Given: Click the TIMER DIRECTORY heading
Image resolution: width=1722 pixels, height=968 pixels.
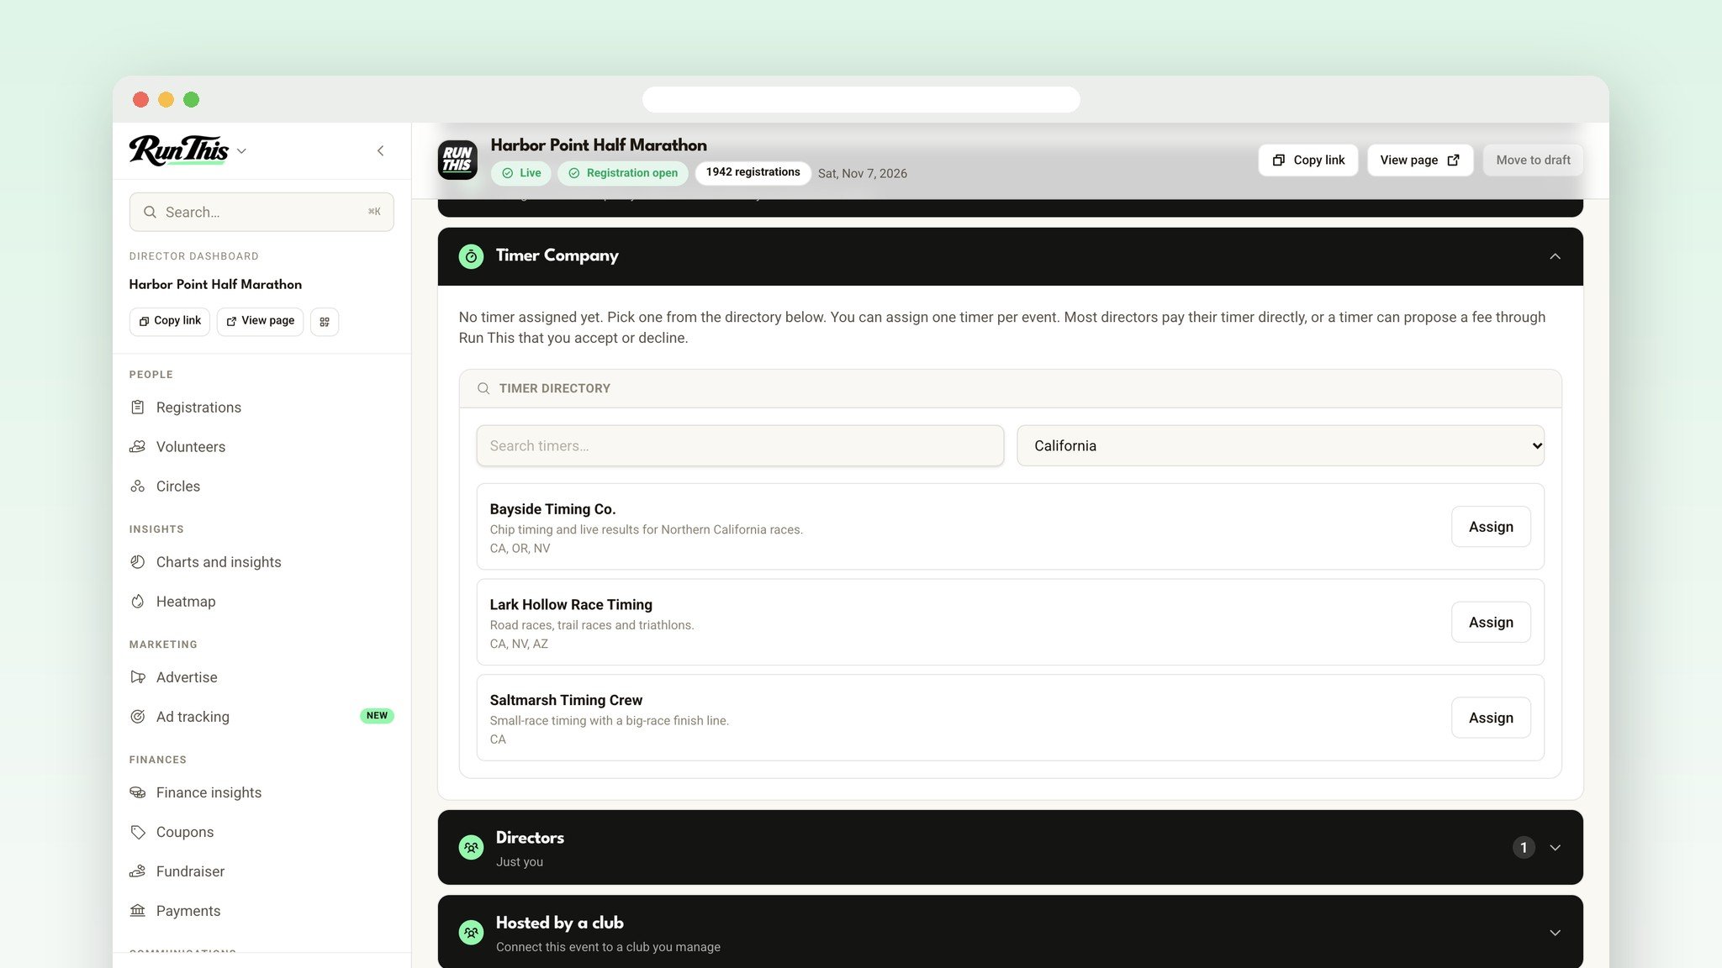Looking at the screenshot, I should [x=555, y=388].
